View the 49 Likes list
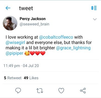The image size is (101, 98). coord(31,78)
